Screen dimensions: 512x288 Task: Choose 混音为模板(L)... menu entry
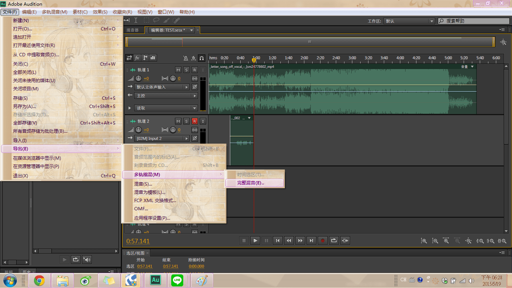150,192
